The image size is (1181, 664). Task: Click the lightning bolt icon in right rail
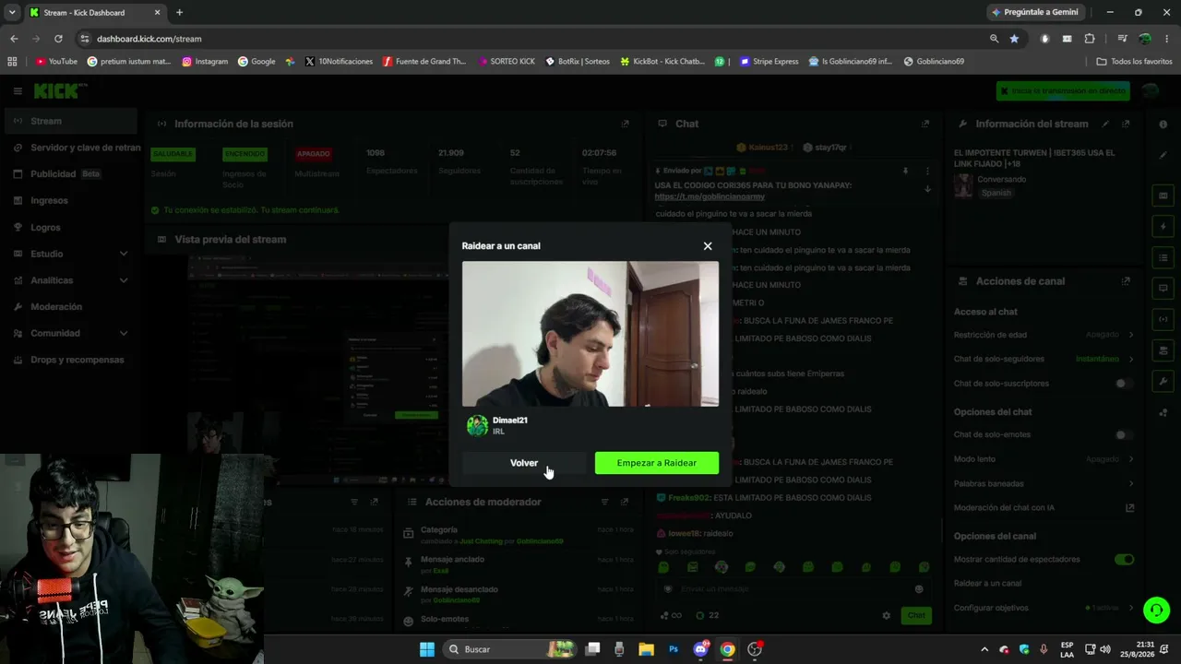(x=1163, y=227)
